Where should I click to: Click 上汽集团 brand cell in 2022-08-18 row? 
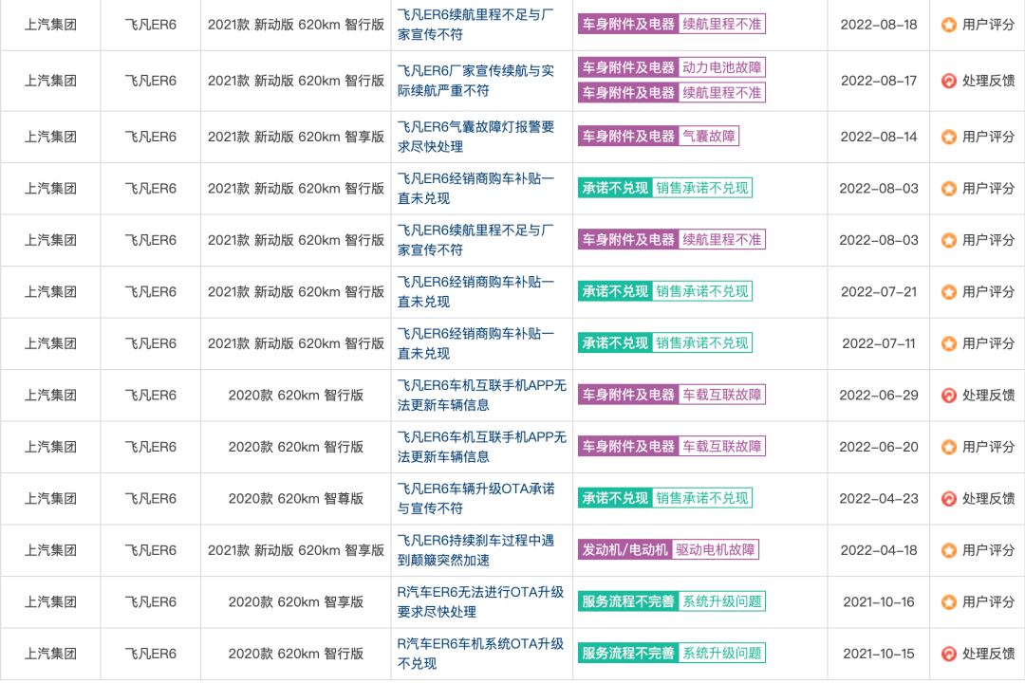click(50, 25)
